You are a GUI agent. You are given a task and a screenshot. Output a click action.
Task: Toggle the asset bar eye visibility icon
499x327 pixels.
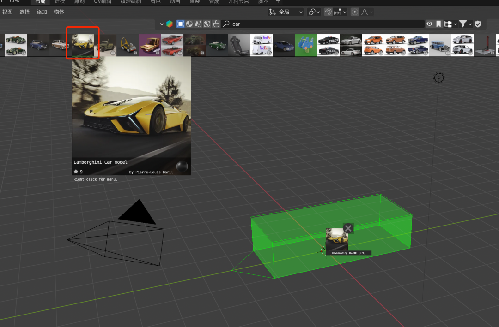(430, 24)
